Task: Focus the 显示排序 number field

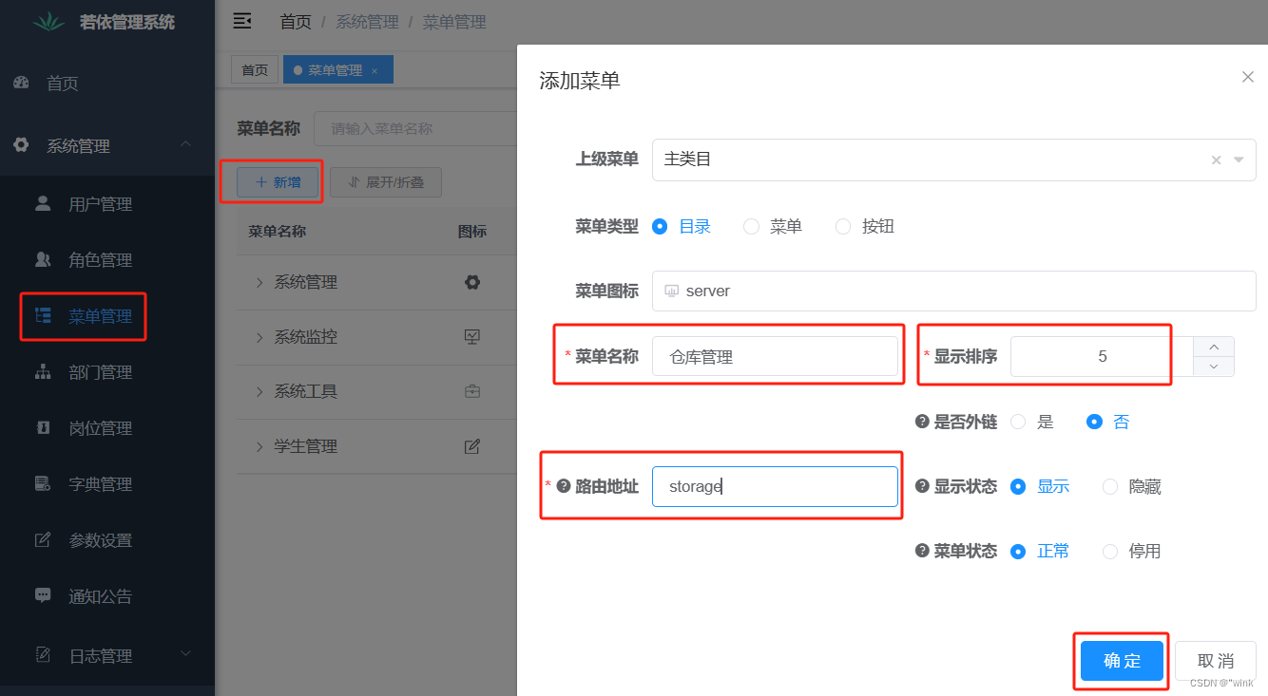Action: (1102, 357)
